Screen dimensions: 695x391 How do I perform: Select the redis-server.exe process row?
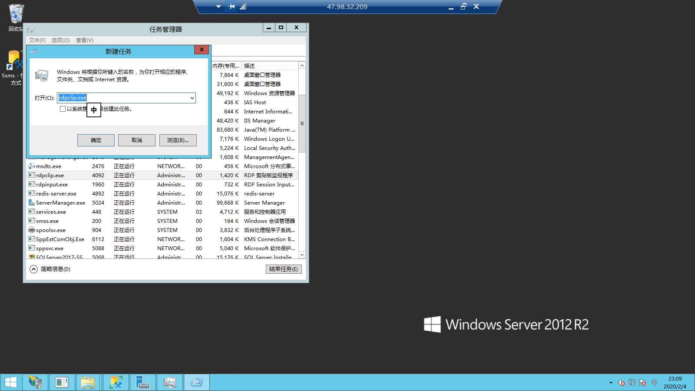[x=163, y=193]
